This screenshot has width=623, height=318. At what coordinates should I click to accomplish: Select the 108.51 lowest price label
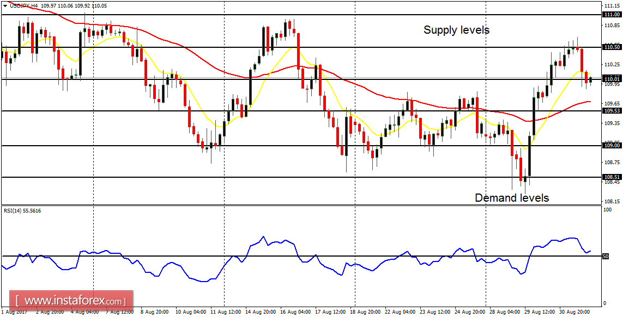click(612, 176)
